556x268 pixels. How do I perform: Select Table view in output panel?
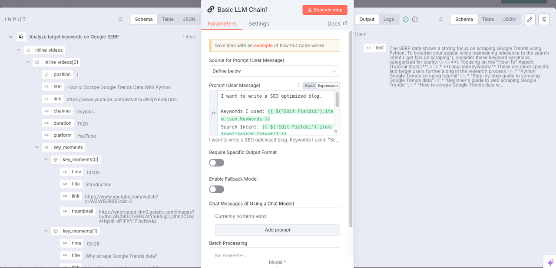point(488,19)
